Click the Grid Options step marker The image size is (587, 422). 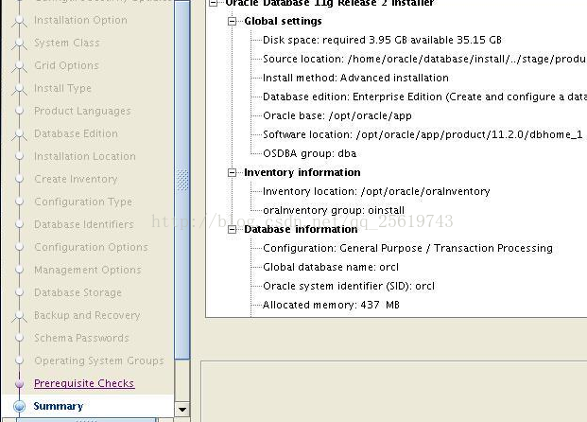(x=19, y=65)
